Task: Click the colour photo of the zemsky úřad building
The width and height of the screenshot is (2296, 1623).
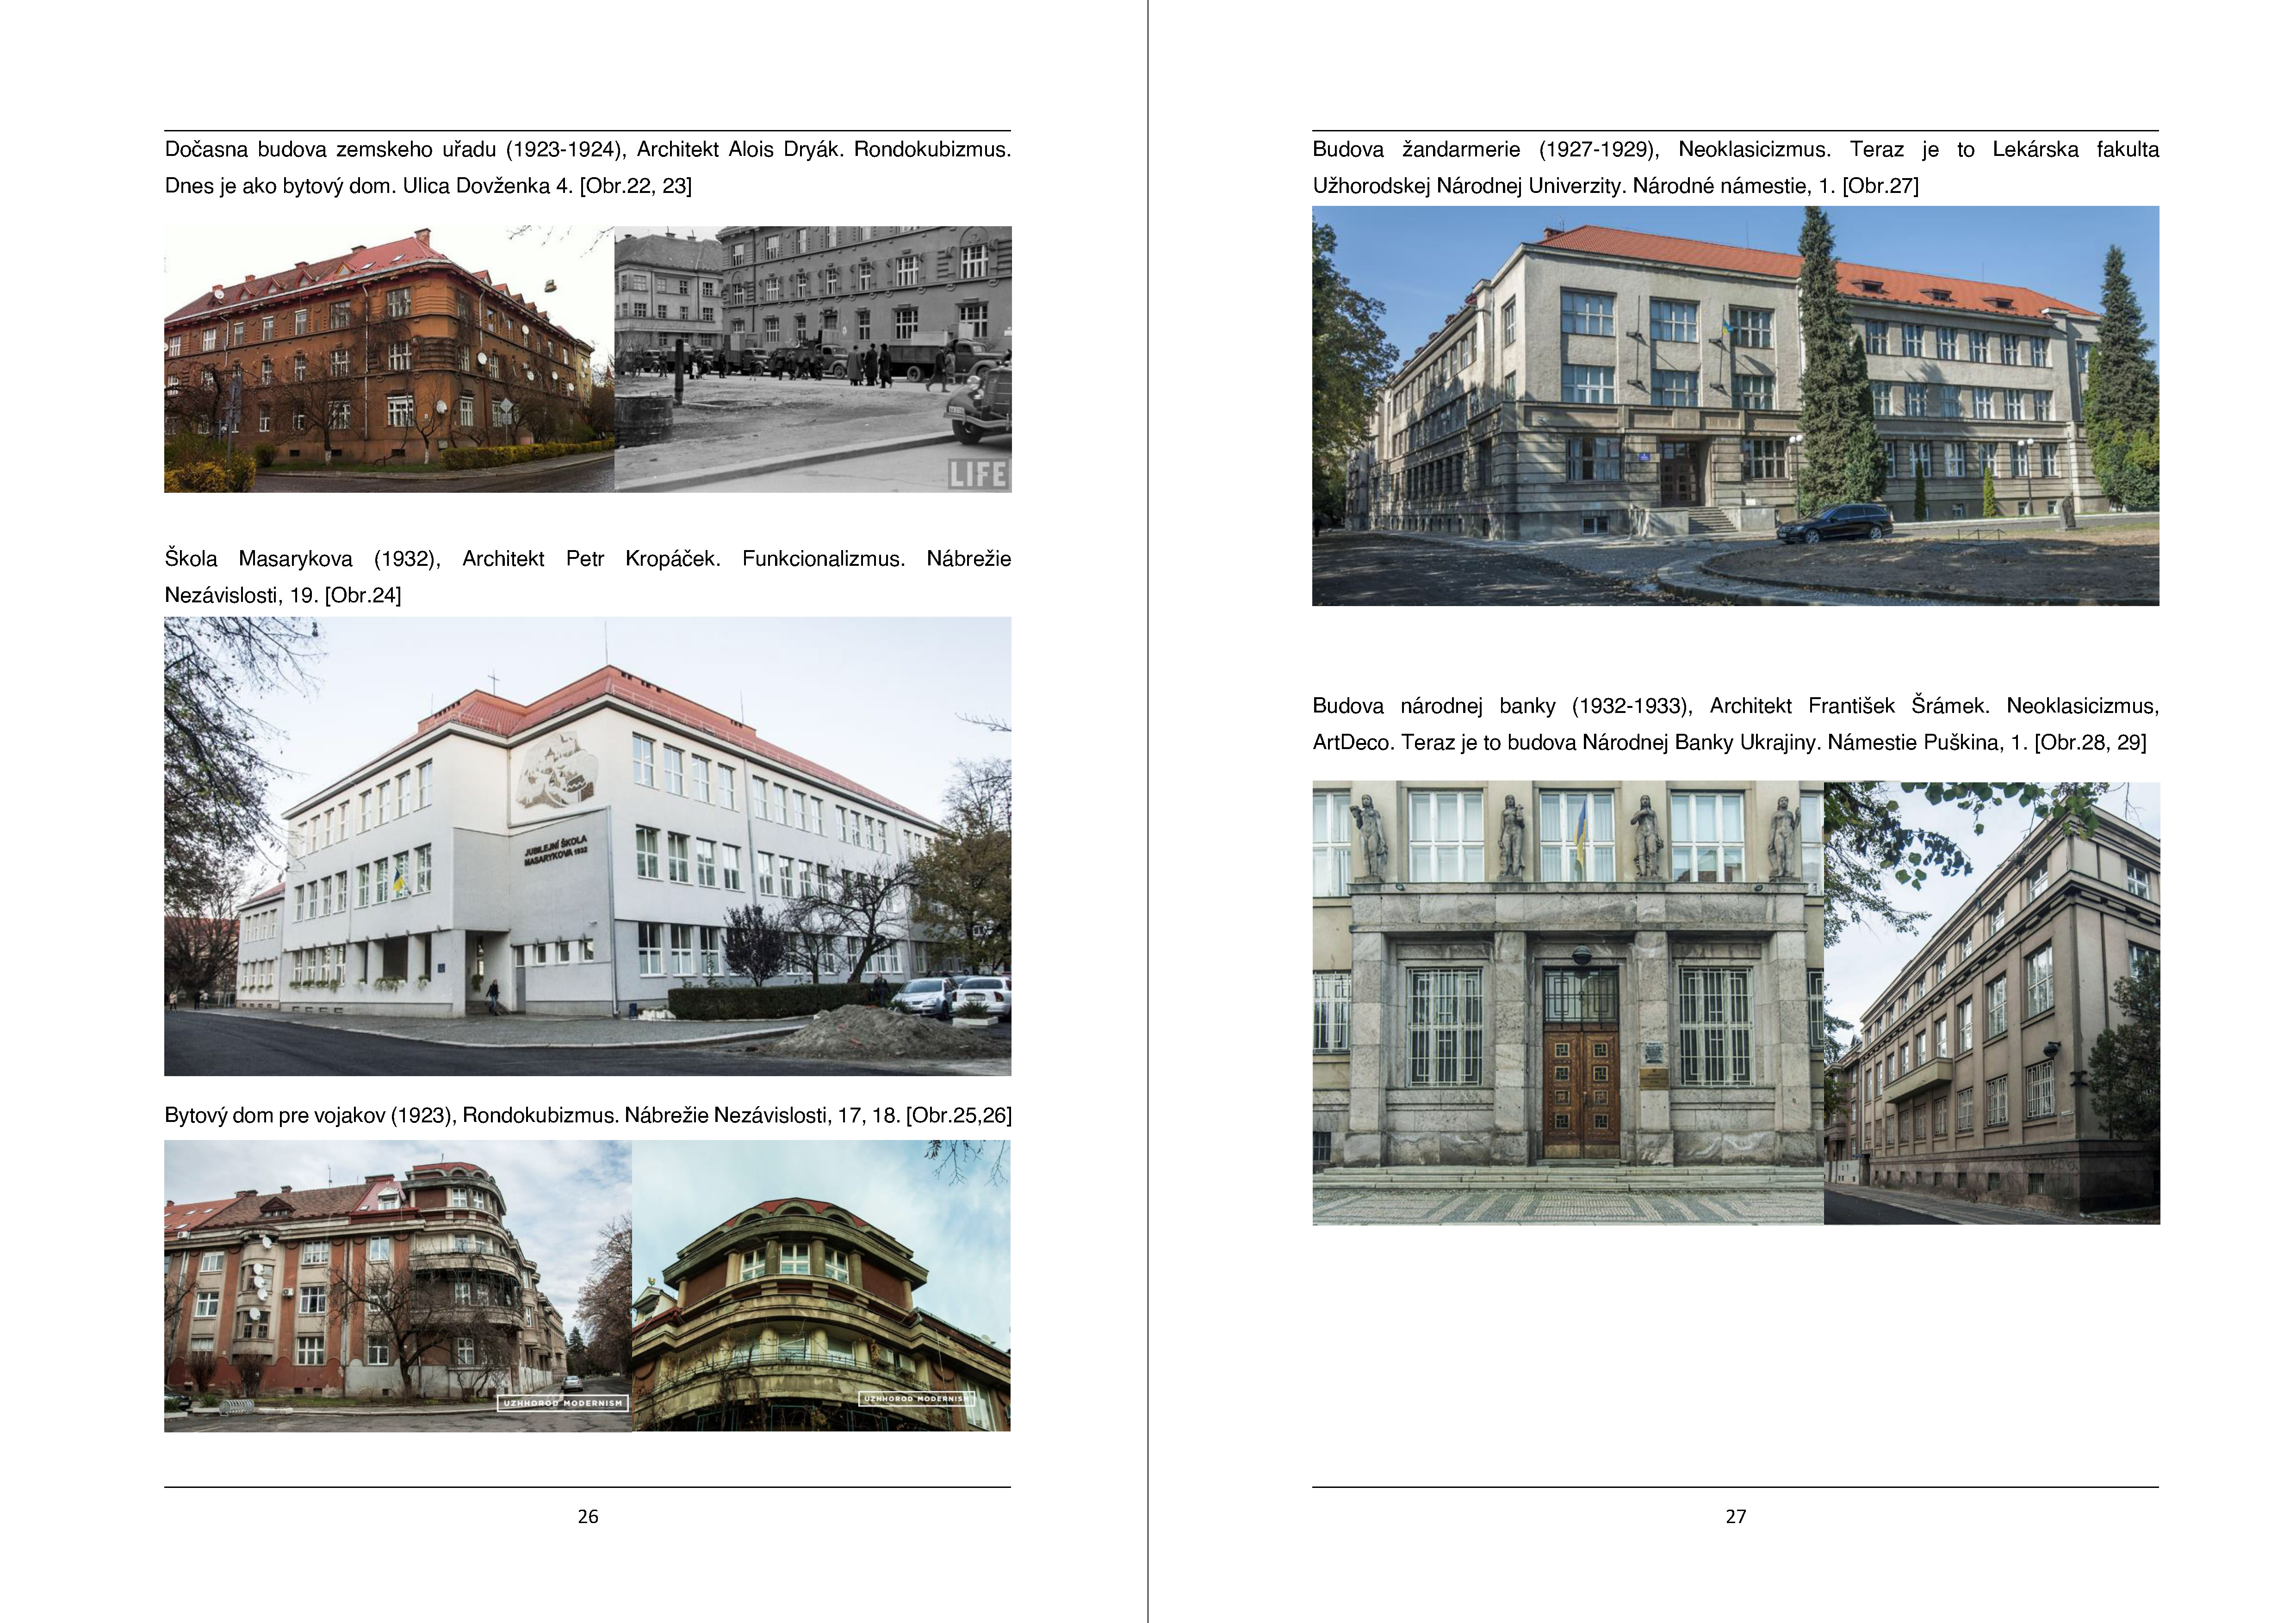Action: (389, 359)
